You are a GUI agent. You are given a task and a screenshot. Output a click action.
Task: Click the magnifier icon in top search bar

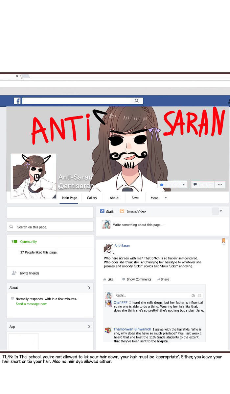[137, 101]
